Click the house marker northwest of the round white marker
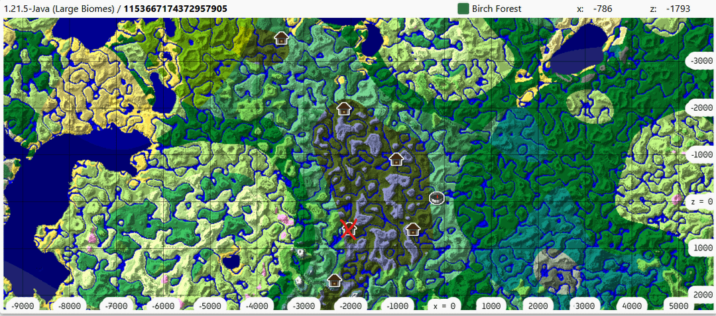Screen dimensions: 716x316 pos(396,159)
